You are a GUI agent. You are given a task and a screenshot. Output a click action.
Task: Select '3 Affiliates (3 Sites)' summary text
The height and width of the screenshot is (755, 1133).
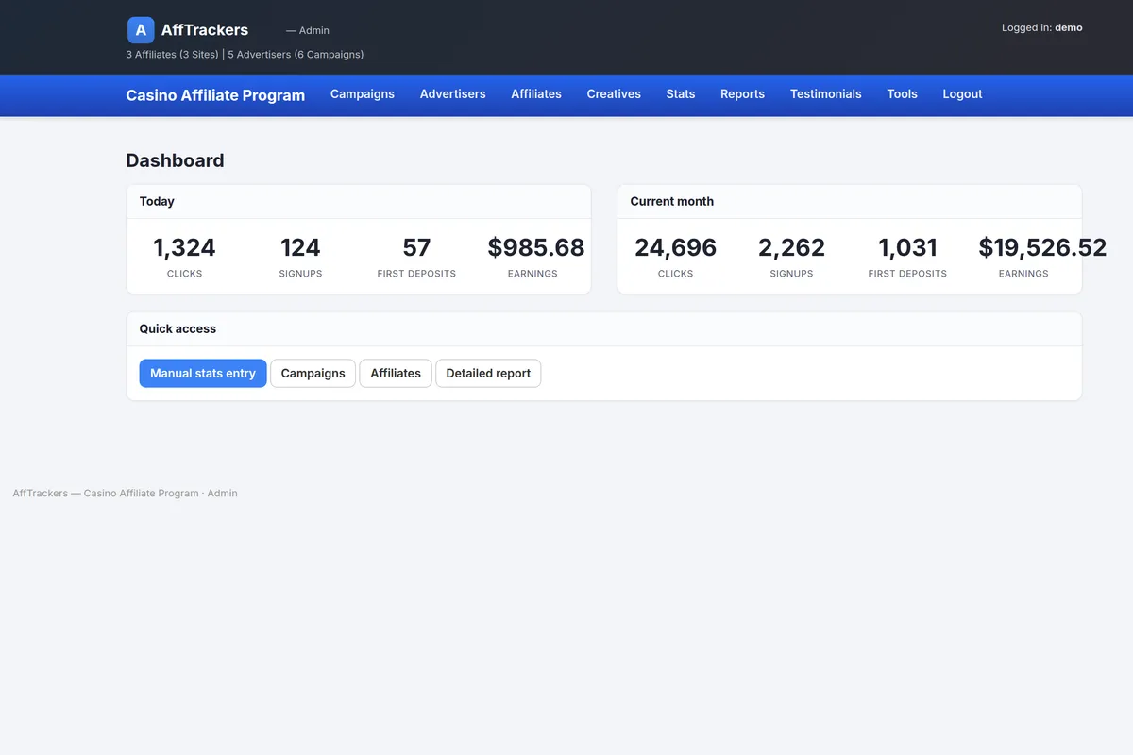[x=172, y=55]
